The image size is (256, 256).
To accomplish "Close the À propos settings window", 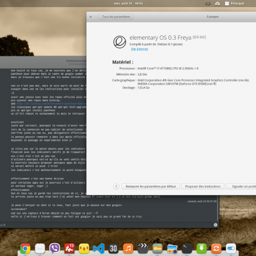I will pos(91,17).
